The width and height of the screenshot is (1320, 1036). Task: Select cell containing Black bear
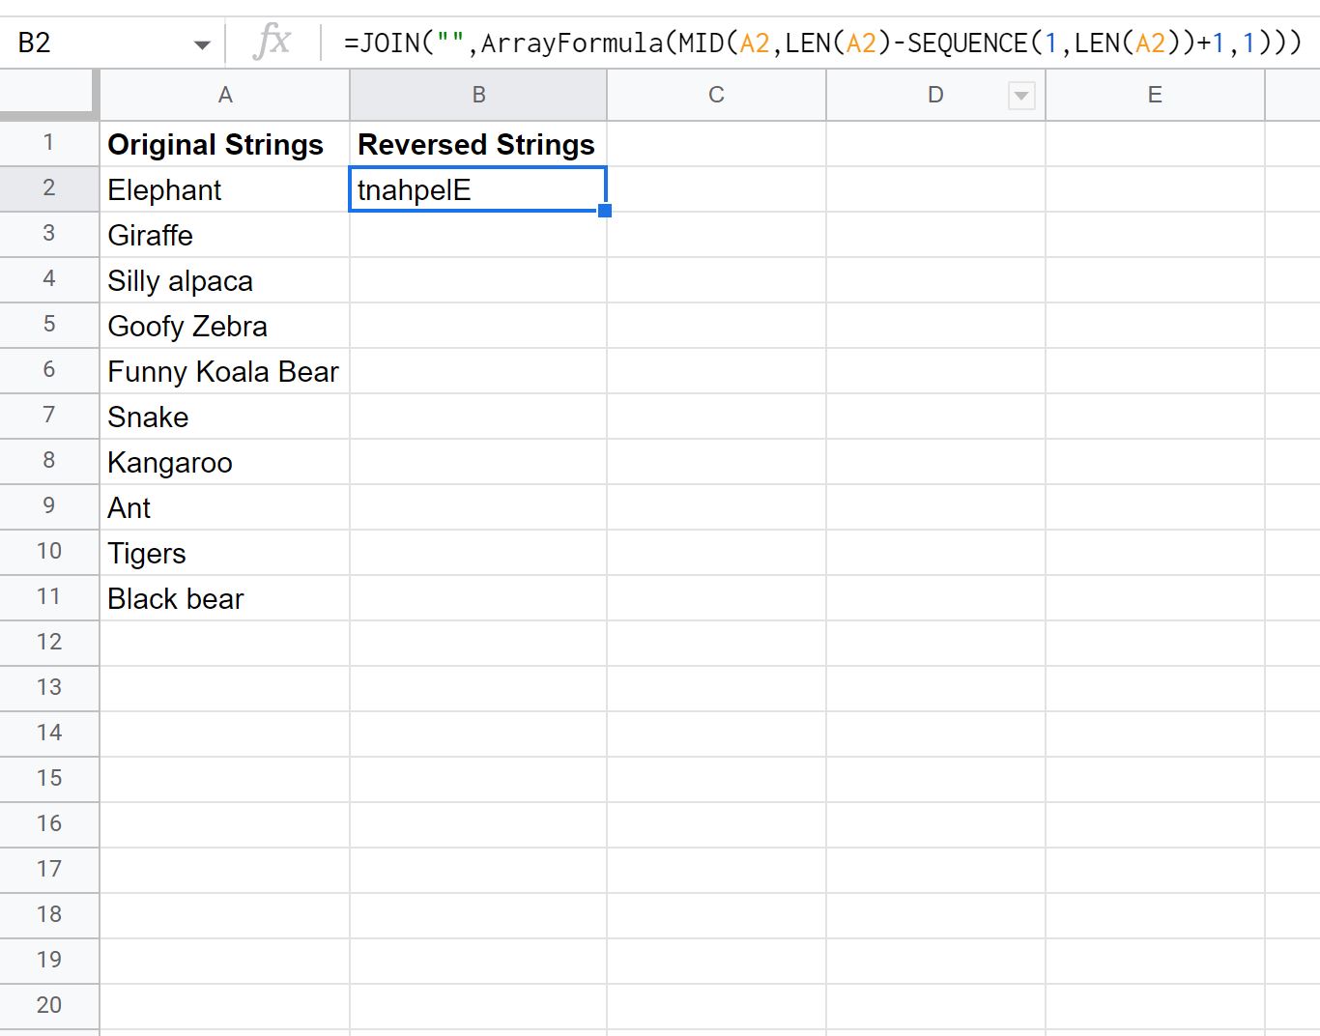(224, 598)
